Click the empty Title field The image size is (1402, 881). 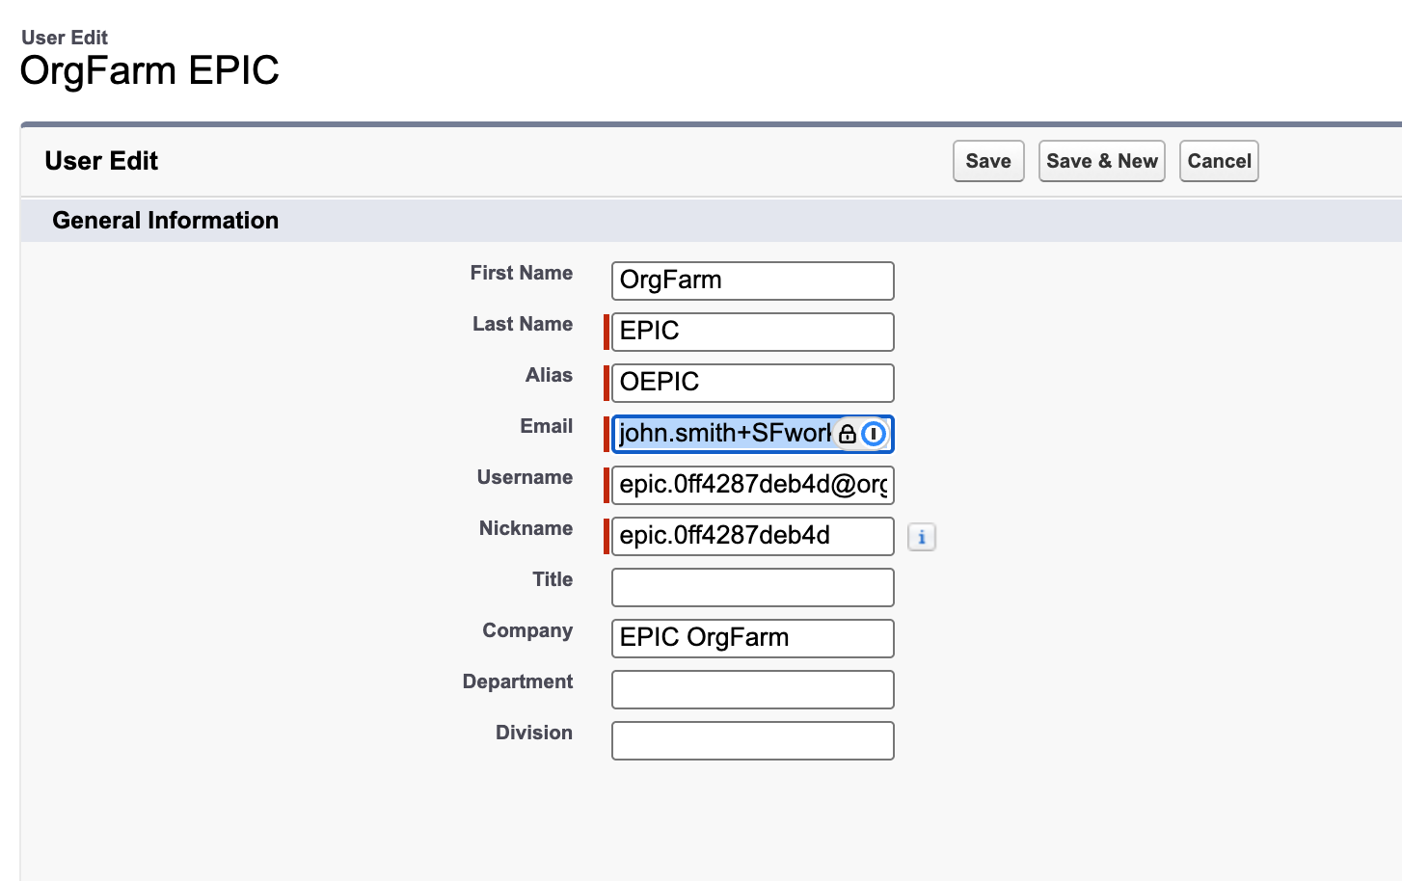(x=752, y=587)
